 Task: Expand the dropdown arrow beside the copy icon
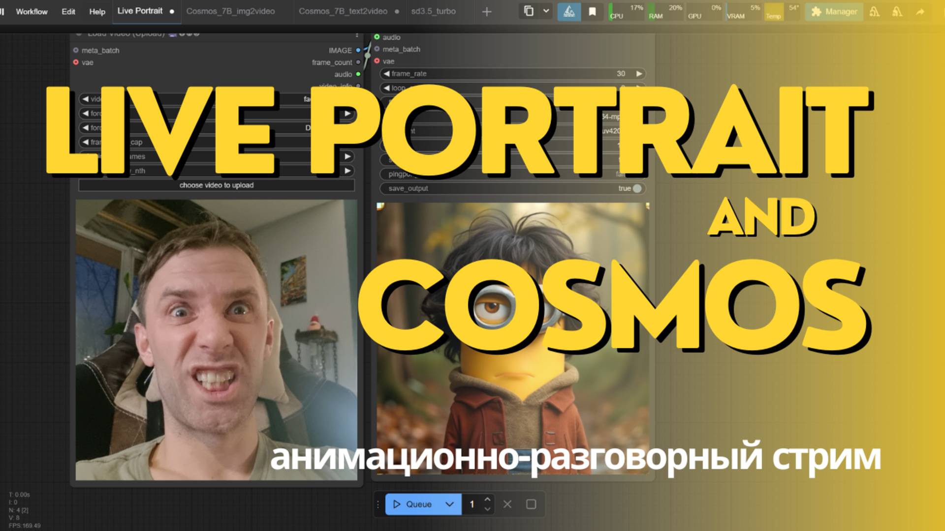coord(546,11)
